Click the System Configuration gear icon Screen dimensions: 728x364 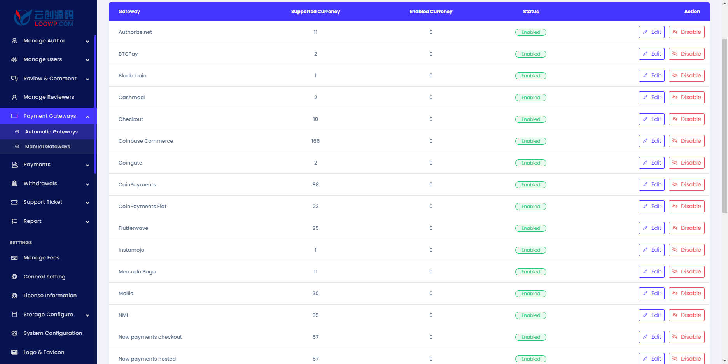(x=14, y=333)
